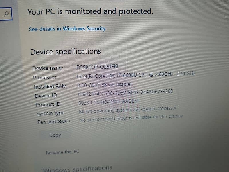This screenshot has height=172, width=229.
Task: Click the 64-bit operating system value
Action: (128, 110)
